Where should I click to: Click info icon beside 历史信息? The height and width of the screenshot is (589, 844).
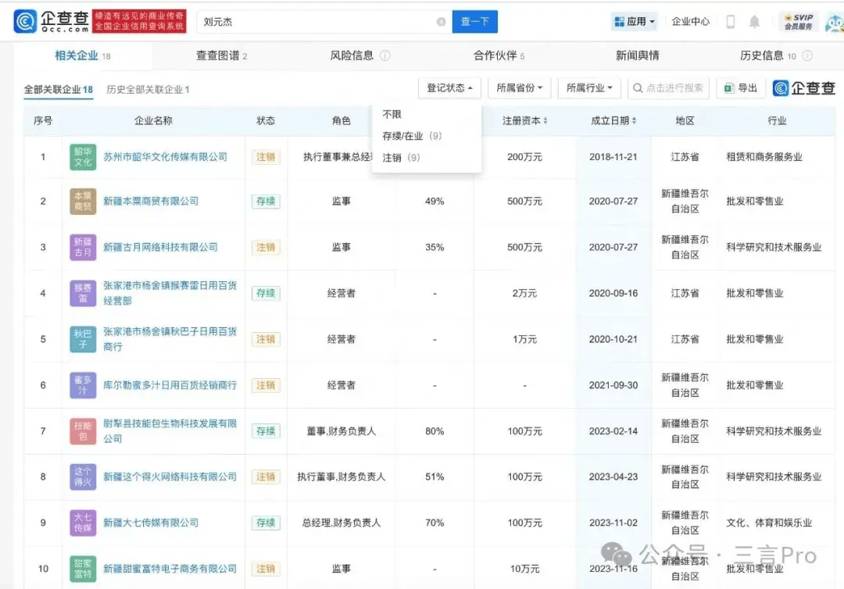click(806, 55)
